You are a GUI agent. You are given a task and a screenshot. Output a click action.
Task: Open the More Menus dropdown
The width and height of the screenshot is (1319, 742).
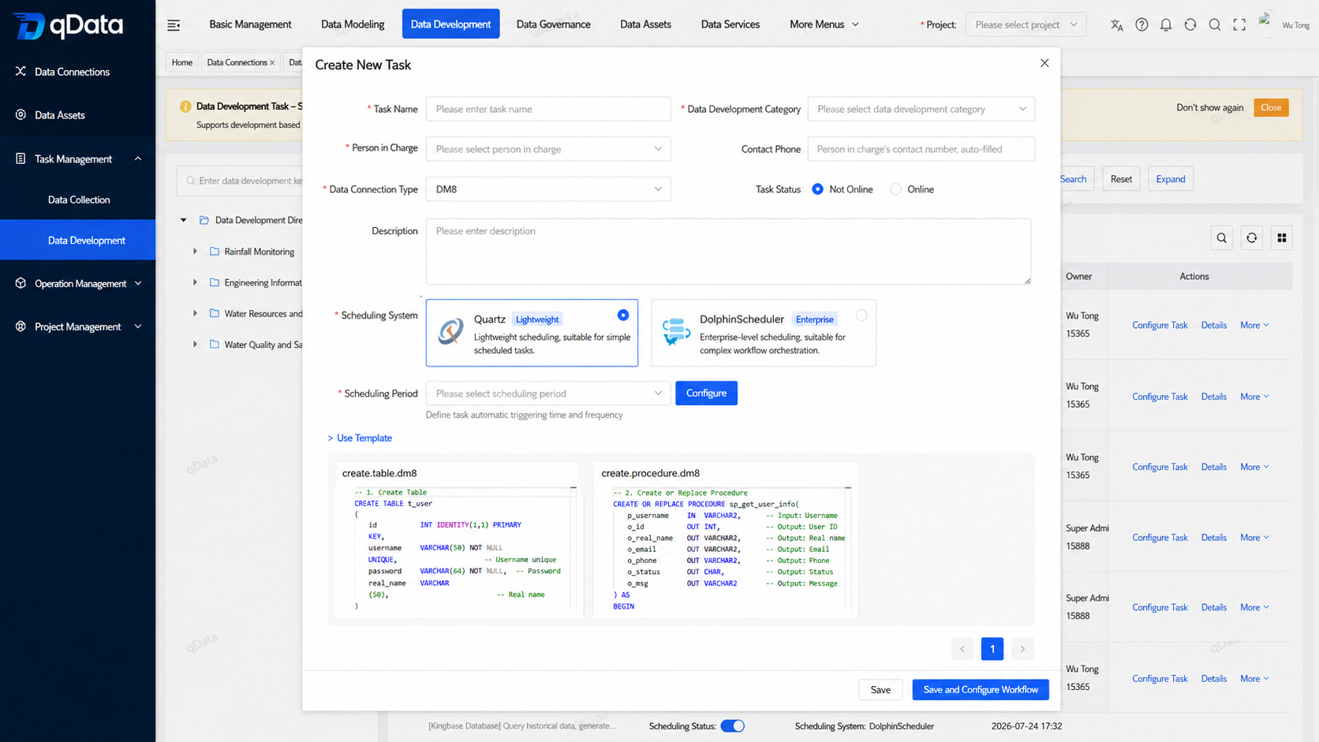pyautogui.click(x=824, y=24)
